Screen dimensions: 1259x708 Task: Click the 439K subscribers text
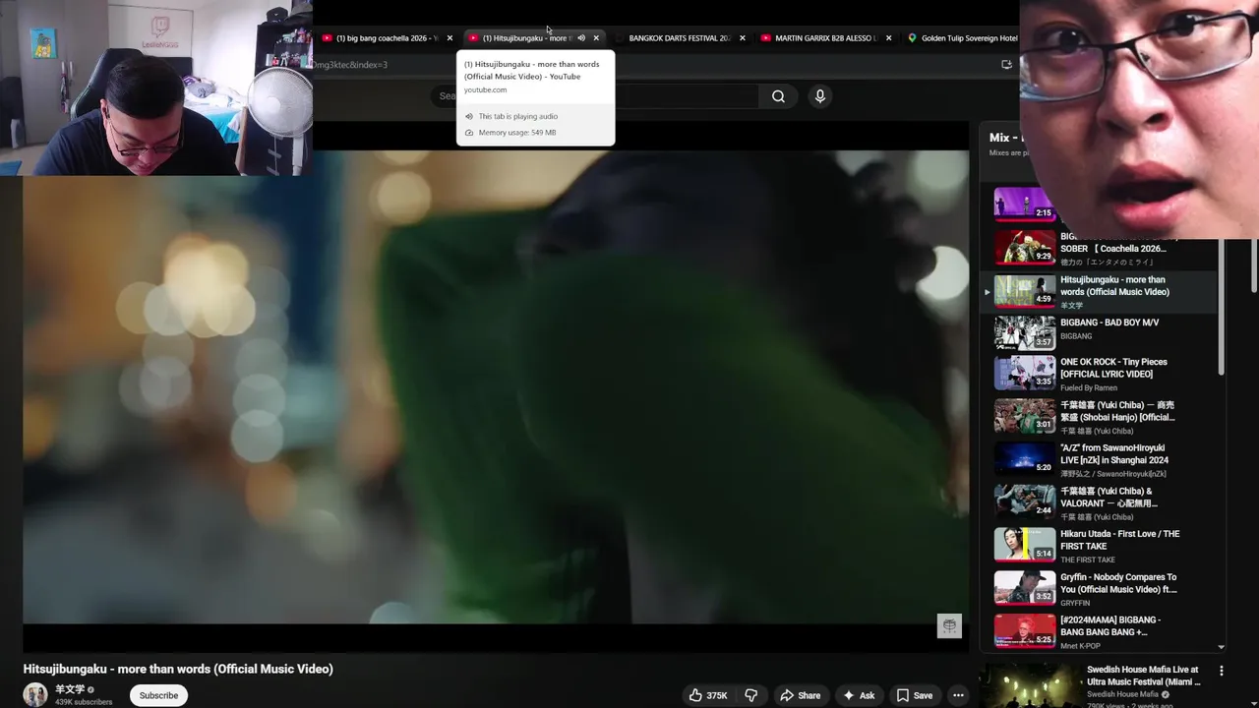(x=84, y=702)
